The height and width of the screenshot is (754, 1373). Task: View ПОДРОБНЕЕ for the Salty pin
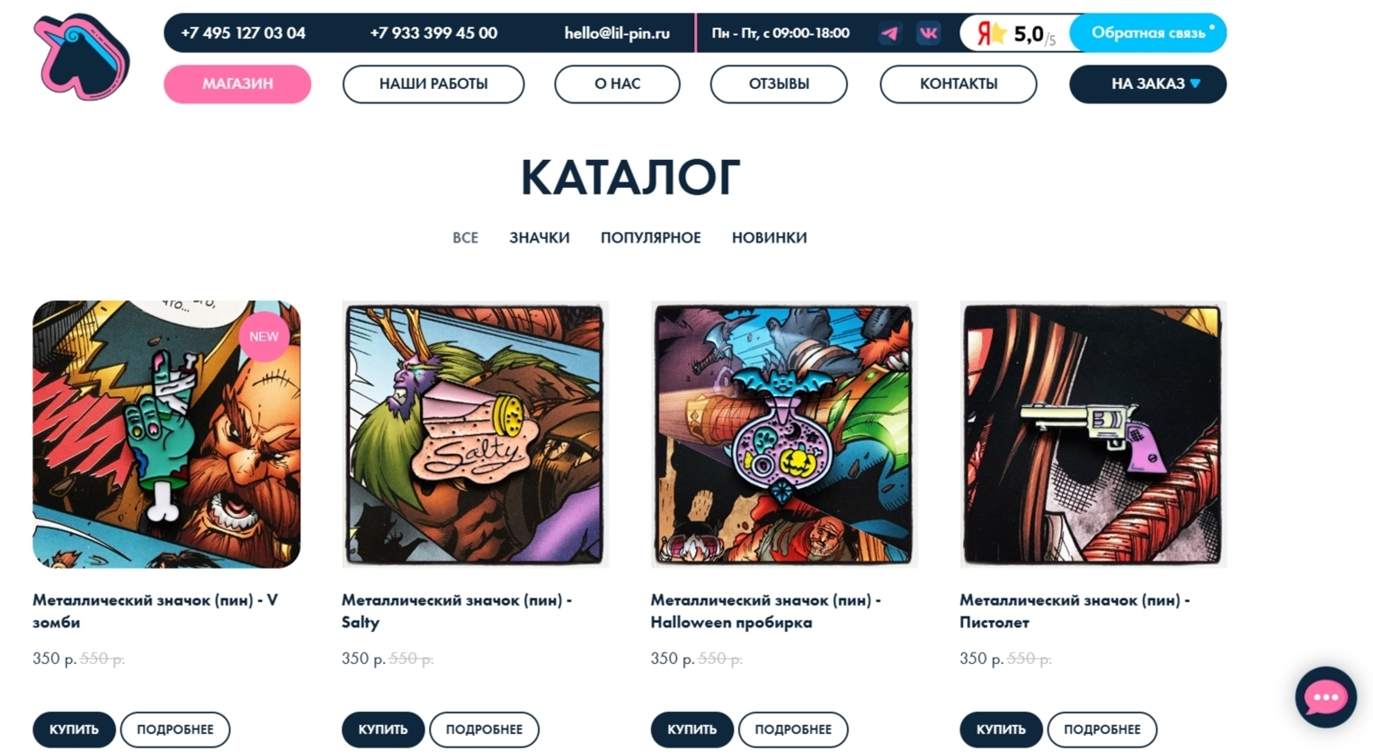[484, 729]
